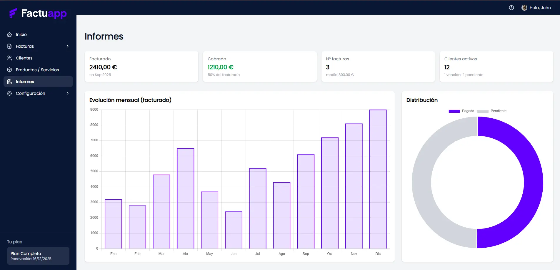Viewport: 560px width, 270px height.
Task: Click the Dic bar in monthly chart
Action: point(378,179)
